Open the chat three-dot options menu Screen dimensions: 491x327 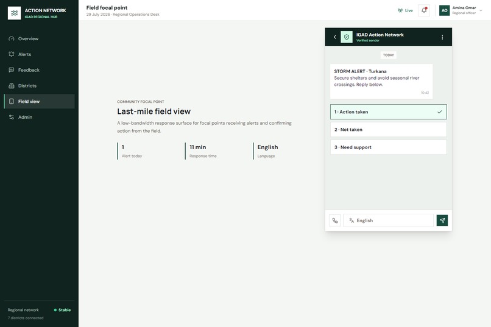(x=442, y=37)
